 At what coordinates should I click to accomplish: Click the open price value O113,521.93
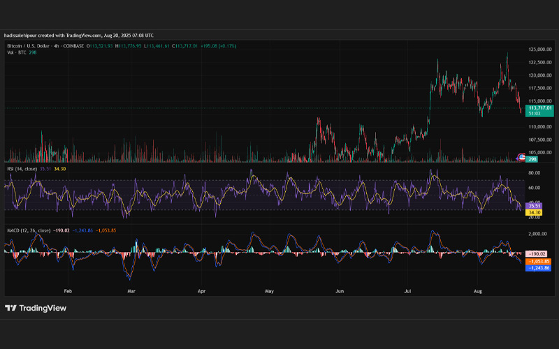[99, 46]
